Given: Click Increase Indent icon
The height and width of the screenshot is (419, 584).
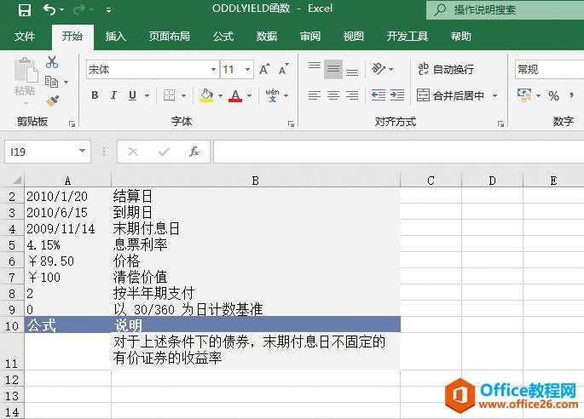Looking at the screenshot, I should point(397,95).
